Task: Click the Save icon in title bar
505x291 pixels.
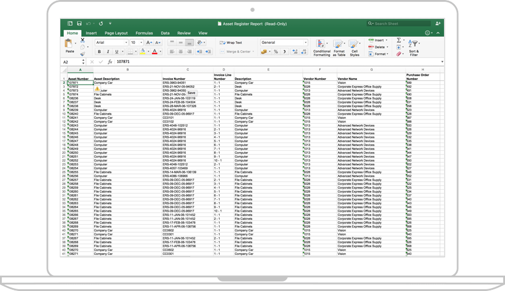Action: point(79,24)
